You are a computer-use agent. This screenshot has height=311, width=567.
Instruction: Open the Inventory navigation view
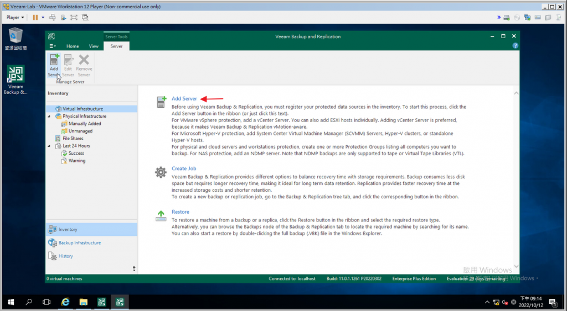[x=91, y=229]
